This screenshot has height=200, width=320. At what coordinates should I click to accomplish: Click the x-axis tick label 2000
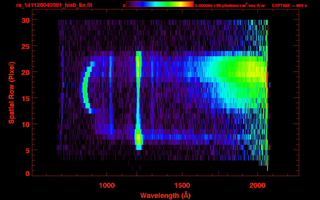click(257, 185)
